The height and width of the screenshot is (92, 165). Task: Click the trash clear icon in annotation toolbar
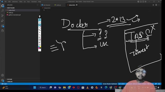tap(40, 37)
